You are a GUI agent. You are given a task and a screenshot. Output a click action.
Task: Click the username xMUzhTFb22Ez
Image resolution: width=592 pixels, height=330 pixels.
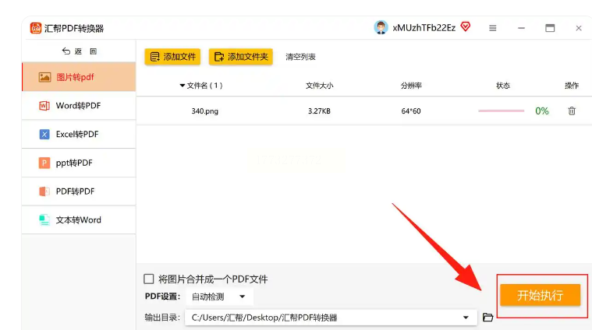424,28
